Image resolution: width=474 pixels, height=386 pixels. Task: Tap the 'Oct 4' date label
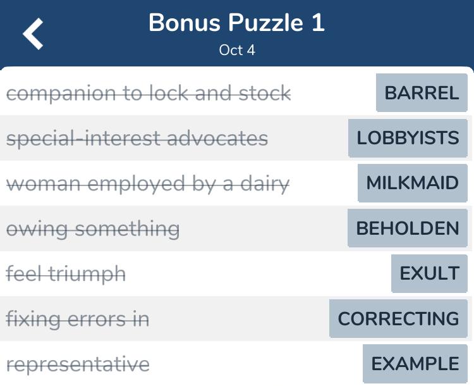pos(237,50)
